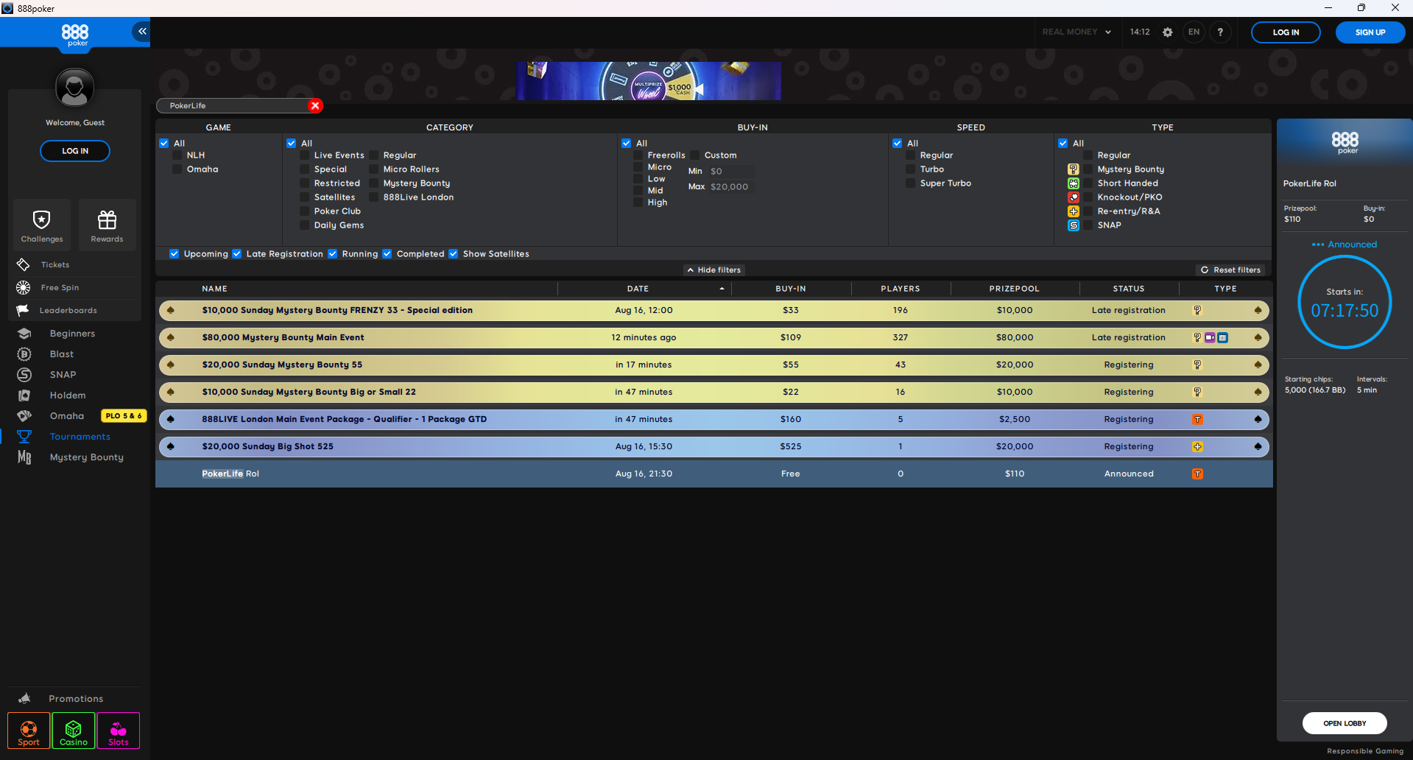Click the Min buy-in input field
The width and height of the screenshot is (1413, 760).
[730, 171]
